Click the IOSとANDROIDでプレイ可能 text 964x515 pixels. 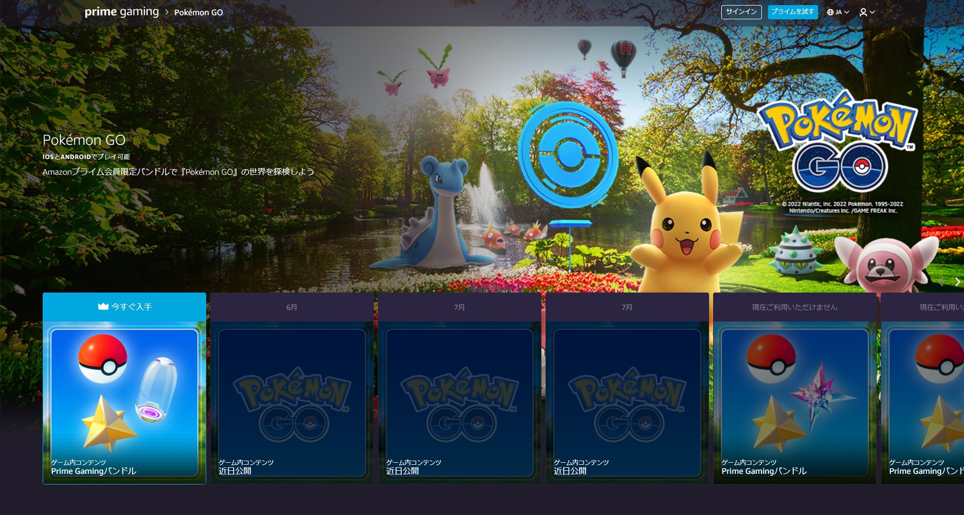(x=86, y=157)
